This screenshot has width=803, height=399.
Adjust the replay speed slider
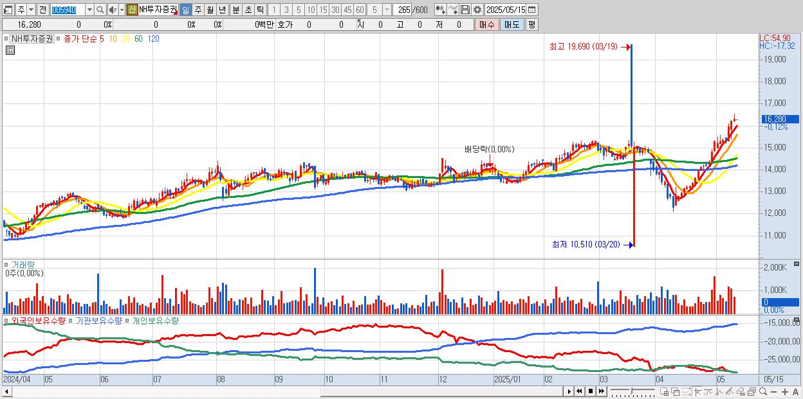coord(633,390)
